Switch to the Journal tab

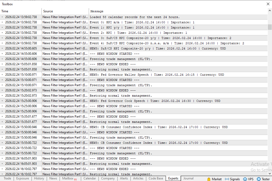point(189,178)
